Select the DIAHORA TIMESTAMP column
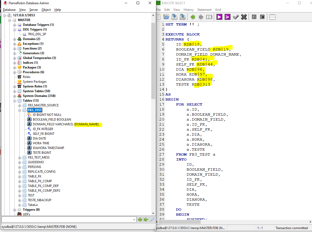 tap(48, 148)
